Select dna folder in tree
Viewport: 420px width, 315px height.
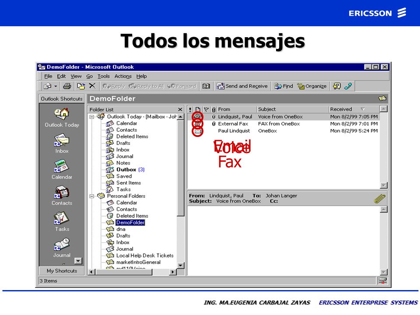[121, 229]
